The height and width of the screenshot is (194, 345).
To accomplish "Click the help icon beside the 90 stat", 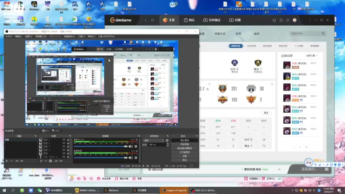I will [x=272, y=84].
